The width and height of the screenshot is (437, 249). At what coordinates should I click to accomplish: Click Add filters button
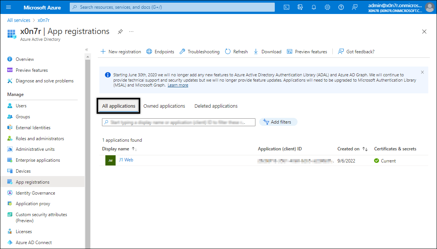coord(278,122)
